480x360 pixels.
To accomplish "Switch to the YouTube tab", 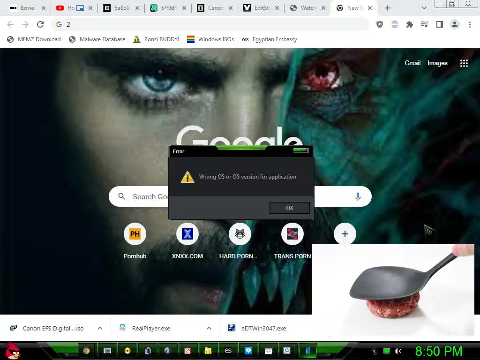I will 74,8.
